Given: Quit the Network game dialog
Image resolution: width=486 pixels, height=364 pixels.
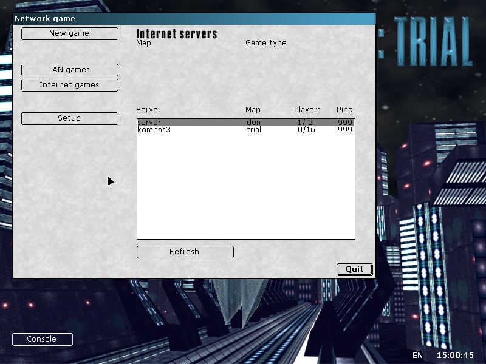Looking at the screenshot, I should [355, 269].
